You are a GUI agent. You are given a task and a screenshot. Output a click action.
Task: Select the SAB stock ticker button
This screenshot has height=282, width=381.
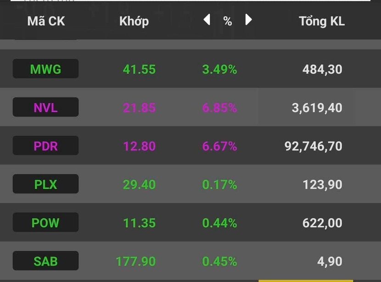coord(45,261)
